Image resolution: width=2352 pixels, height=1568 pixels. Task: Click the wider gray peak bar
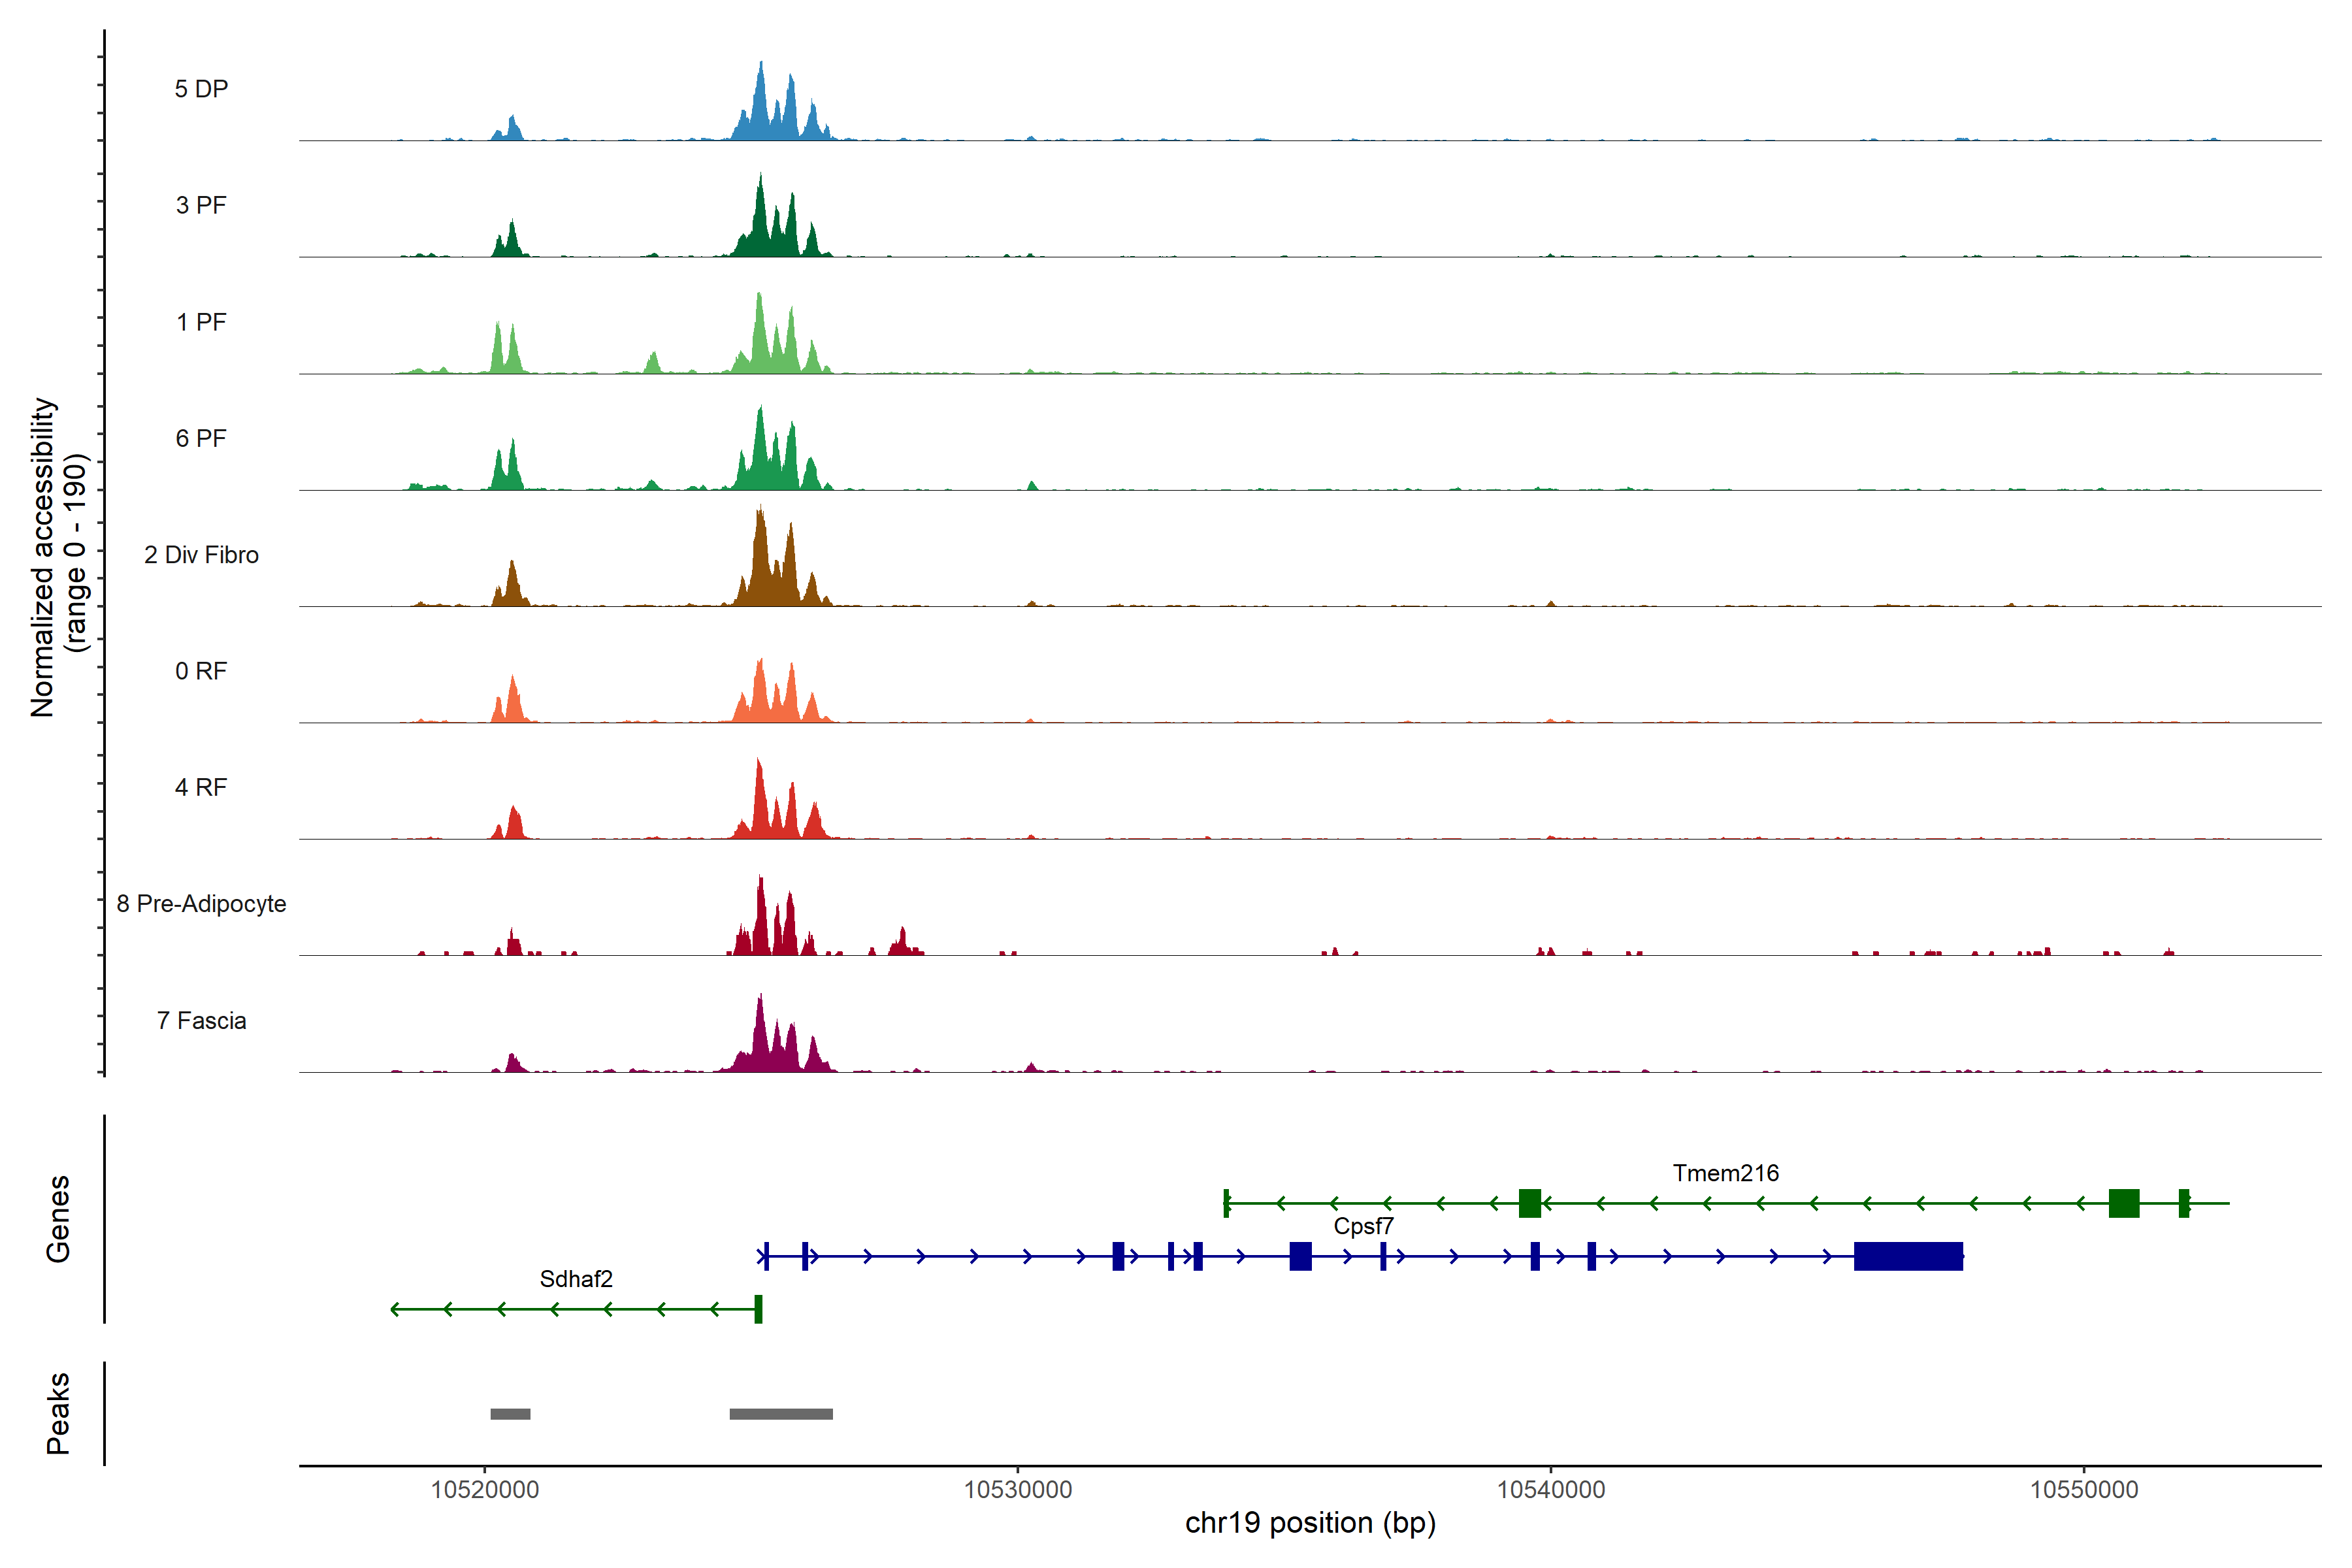[781, 1414]
